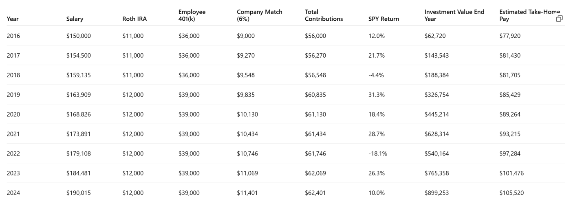Select the 2020 year cell
571x203 pixels.
tap(13, 114)
